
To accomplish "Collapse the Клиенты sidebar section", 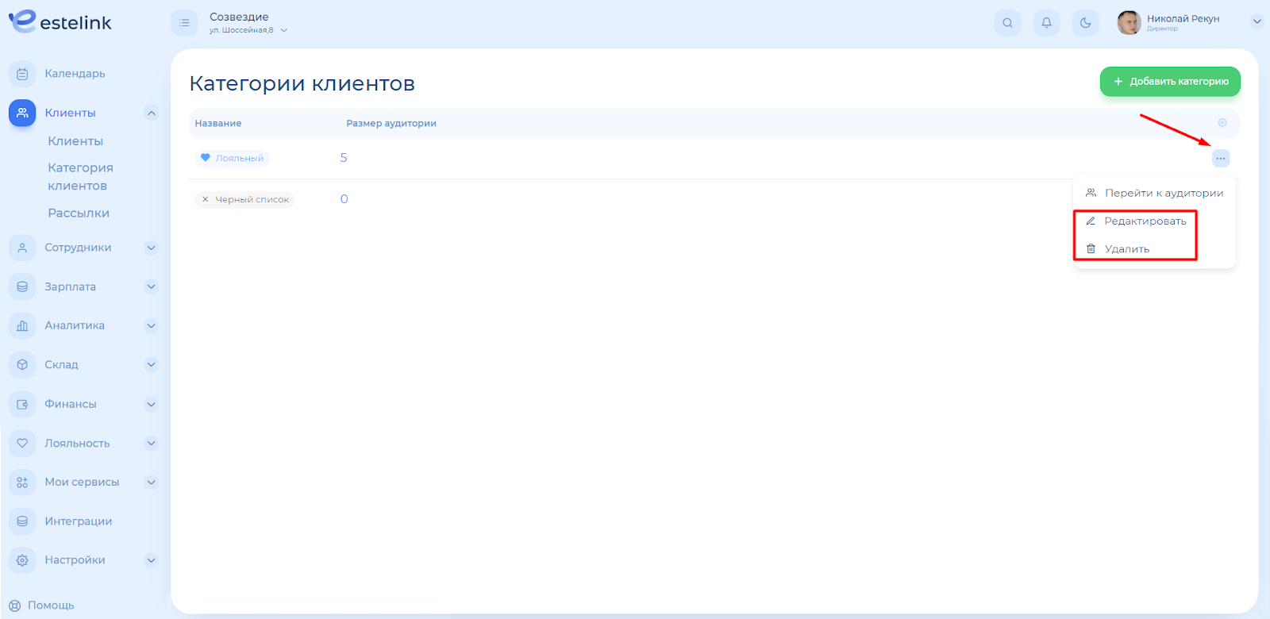I will point(151,113).
